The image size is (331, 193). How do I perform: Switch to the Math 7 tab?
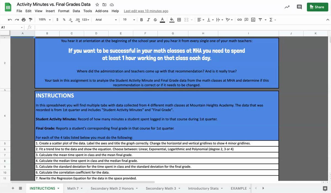tap(73, 188)
